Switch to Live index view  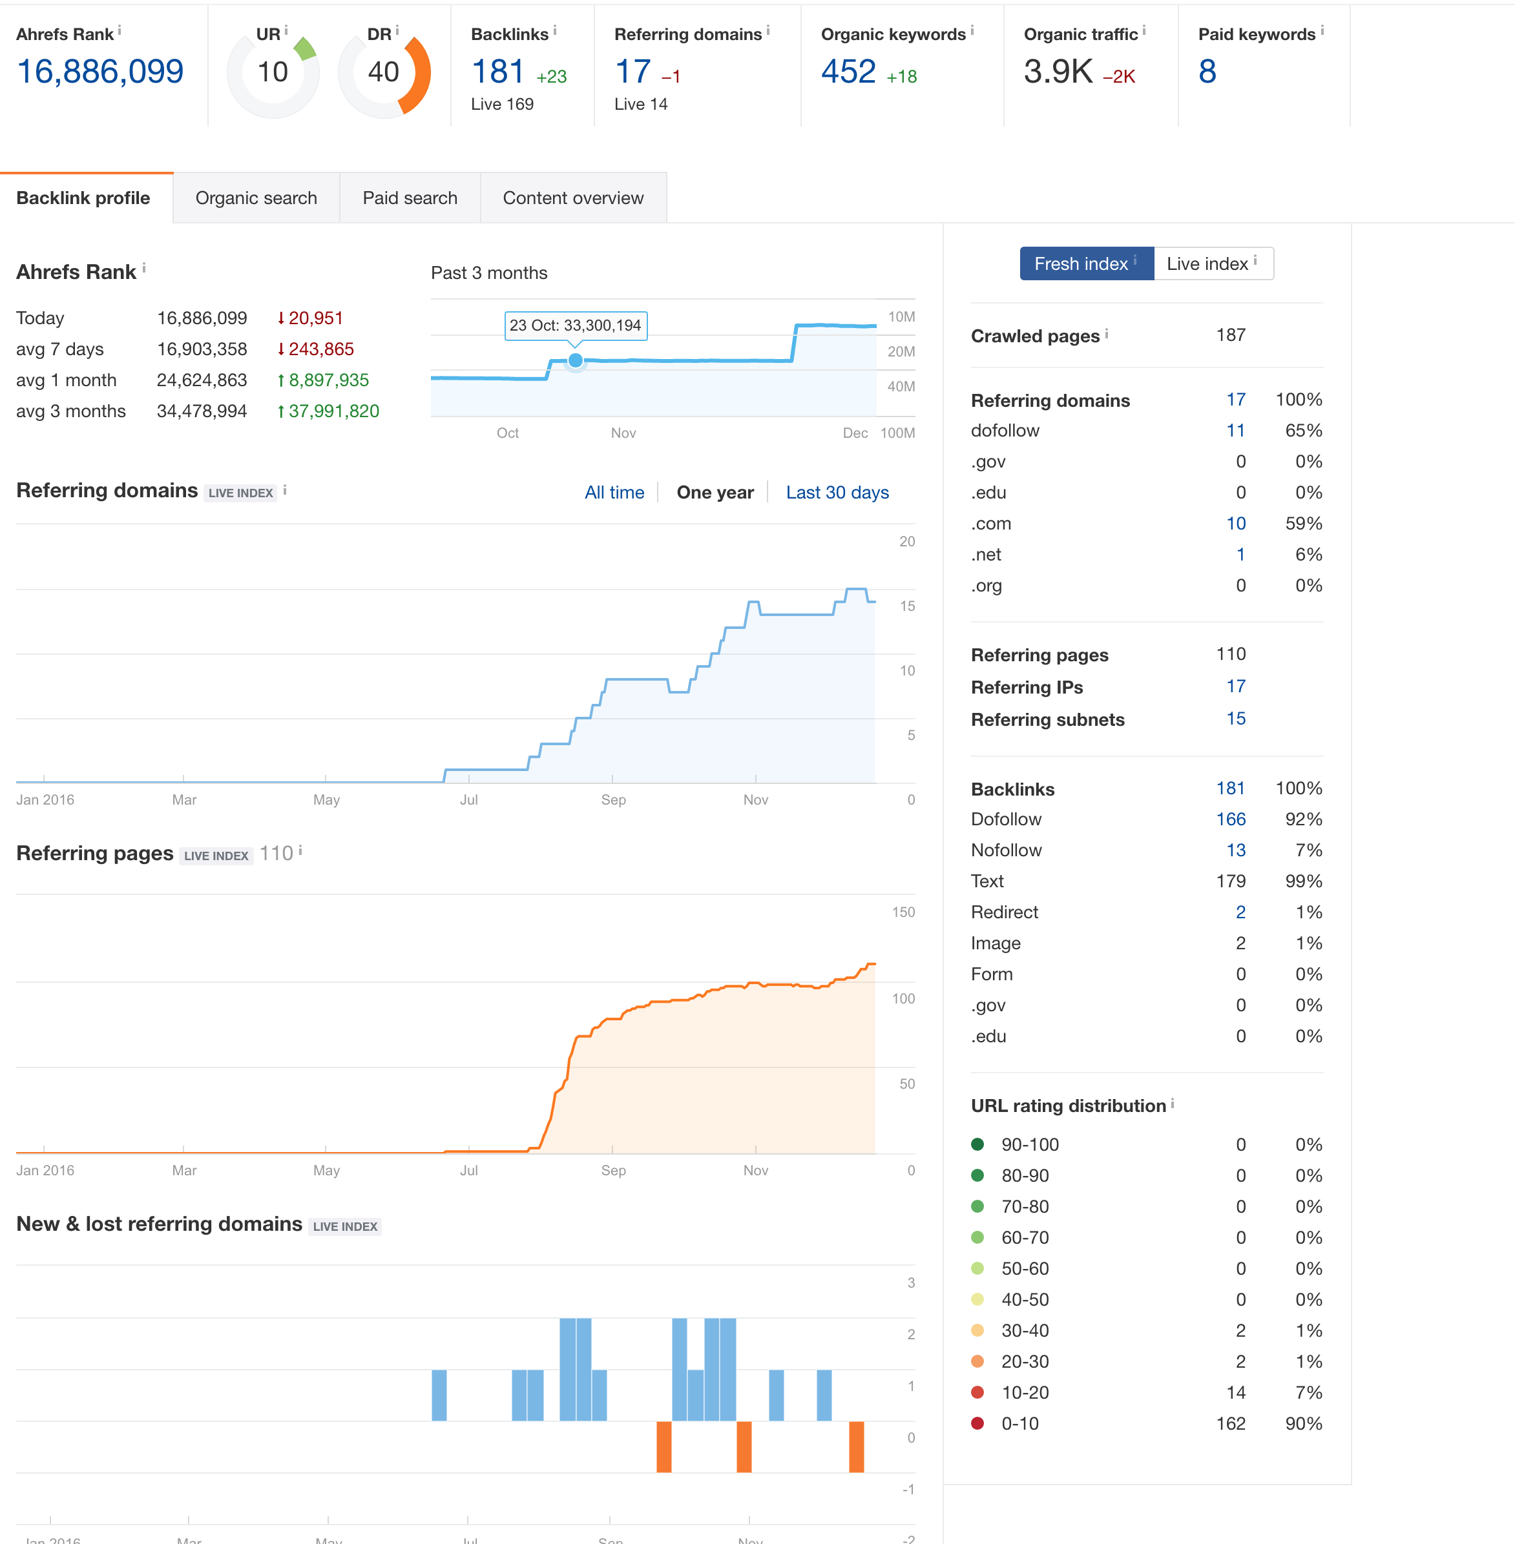click(1213, 263)
